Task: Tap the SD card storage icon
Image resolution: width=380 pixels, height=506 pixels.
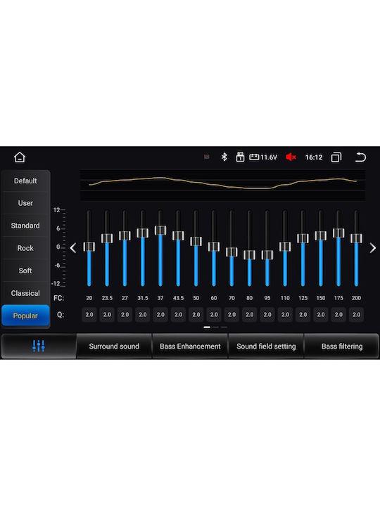Action: (x=240, y=157)
